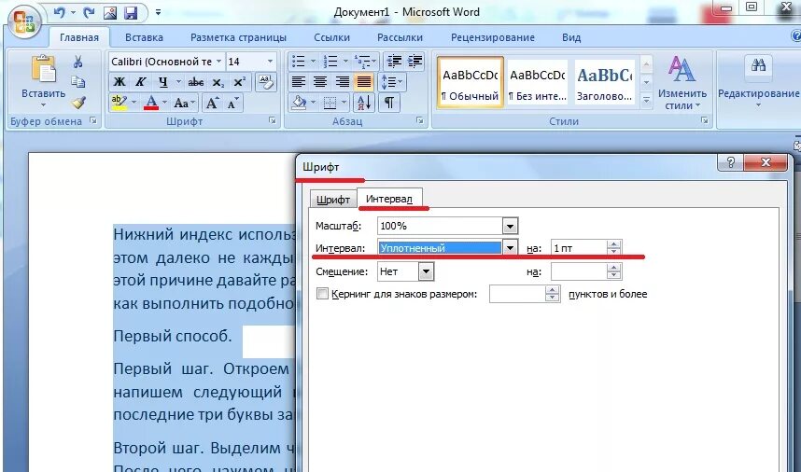The image size is (801, 472).
Task: Apply the Заголовок style
Action: pos(605,82)
